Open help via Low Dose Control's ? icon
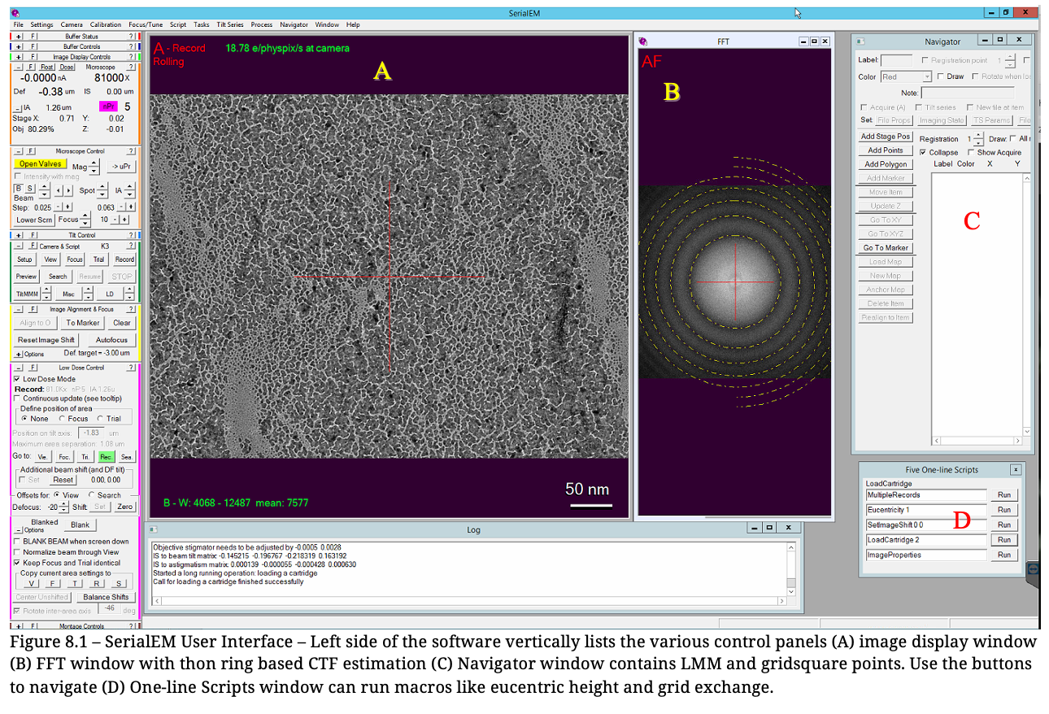 coord(132,367)
